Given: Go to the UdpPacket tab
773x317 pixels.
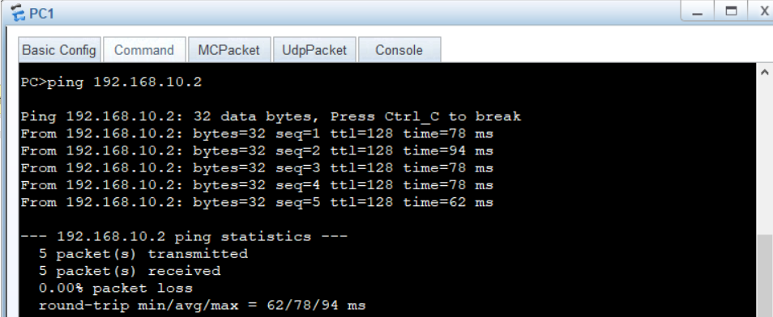Looking at the screenshot, I should click(314, 50).
